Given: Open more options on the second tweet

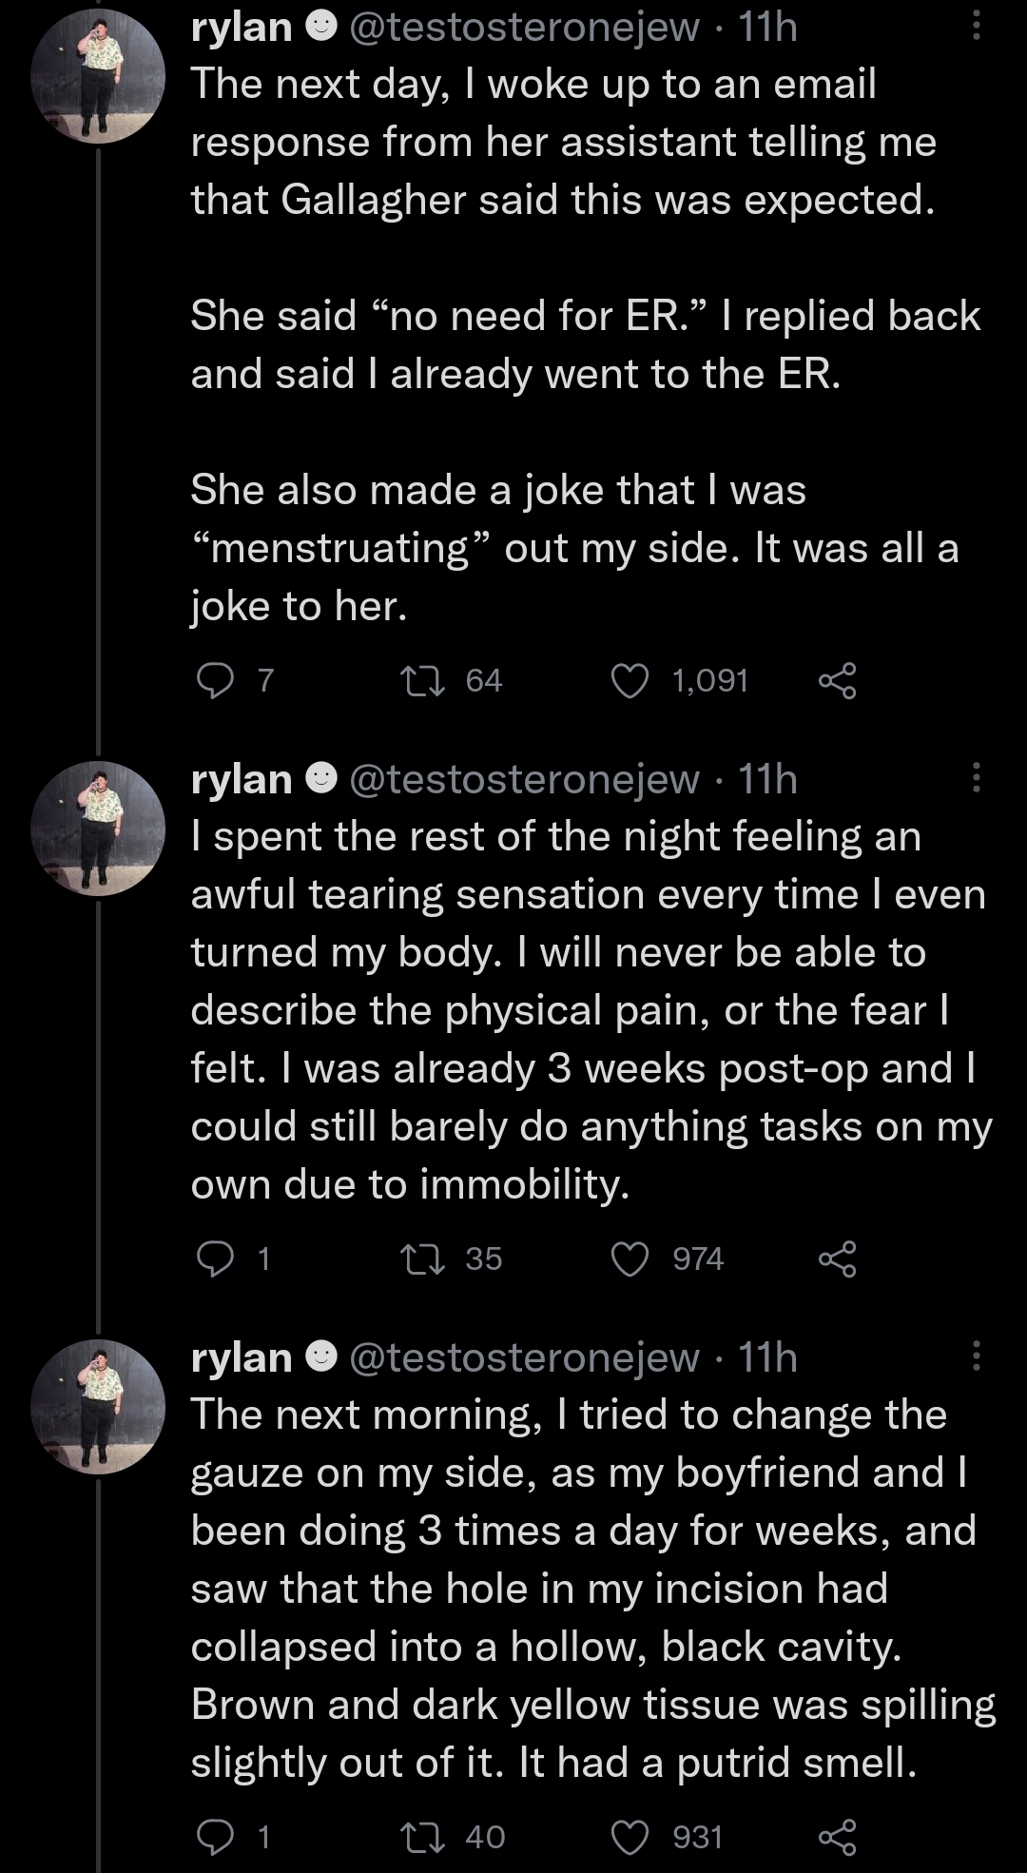Looking at the screenshot, I should tap(976, 778).
